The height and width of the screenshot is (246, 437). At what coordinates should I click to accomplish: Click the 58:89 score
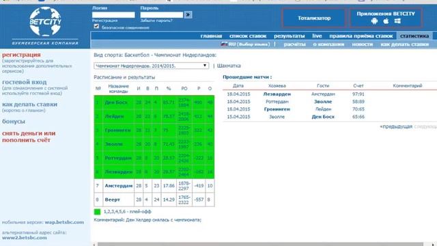coord(358,102)
